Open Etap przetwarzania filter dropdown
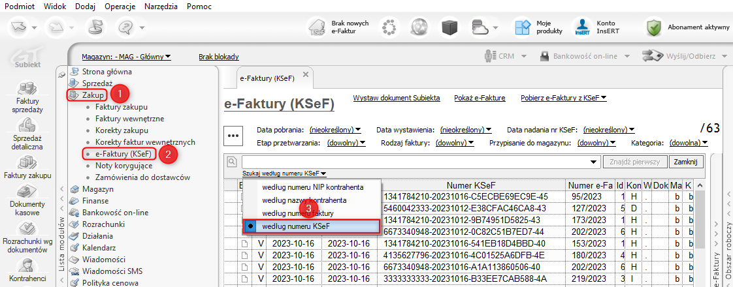The width and height of the screenshot is (733, 287). point(346,143)
